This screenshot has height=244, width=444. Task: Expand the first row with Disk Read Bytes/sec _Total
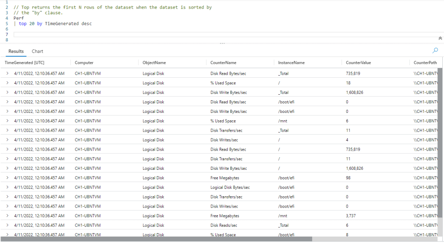[7, 73]
